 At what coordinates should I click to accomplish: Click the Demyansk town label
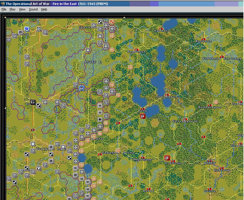click(137, 51)
